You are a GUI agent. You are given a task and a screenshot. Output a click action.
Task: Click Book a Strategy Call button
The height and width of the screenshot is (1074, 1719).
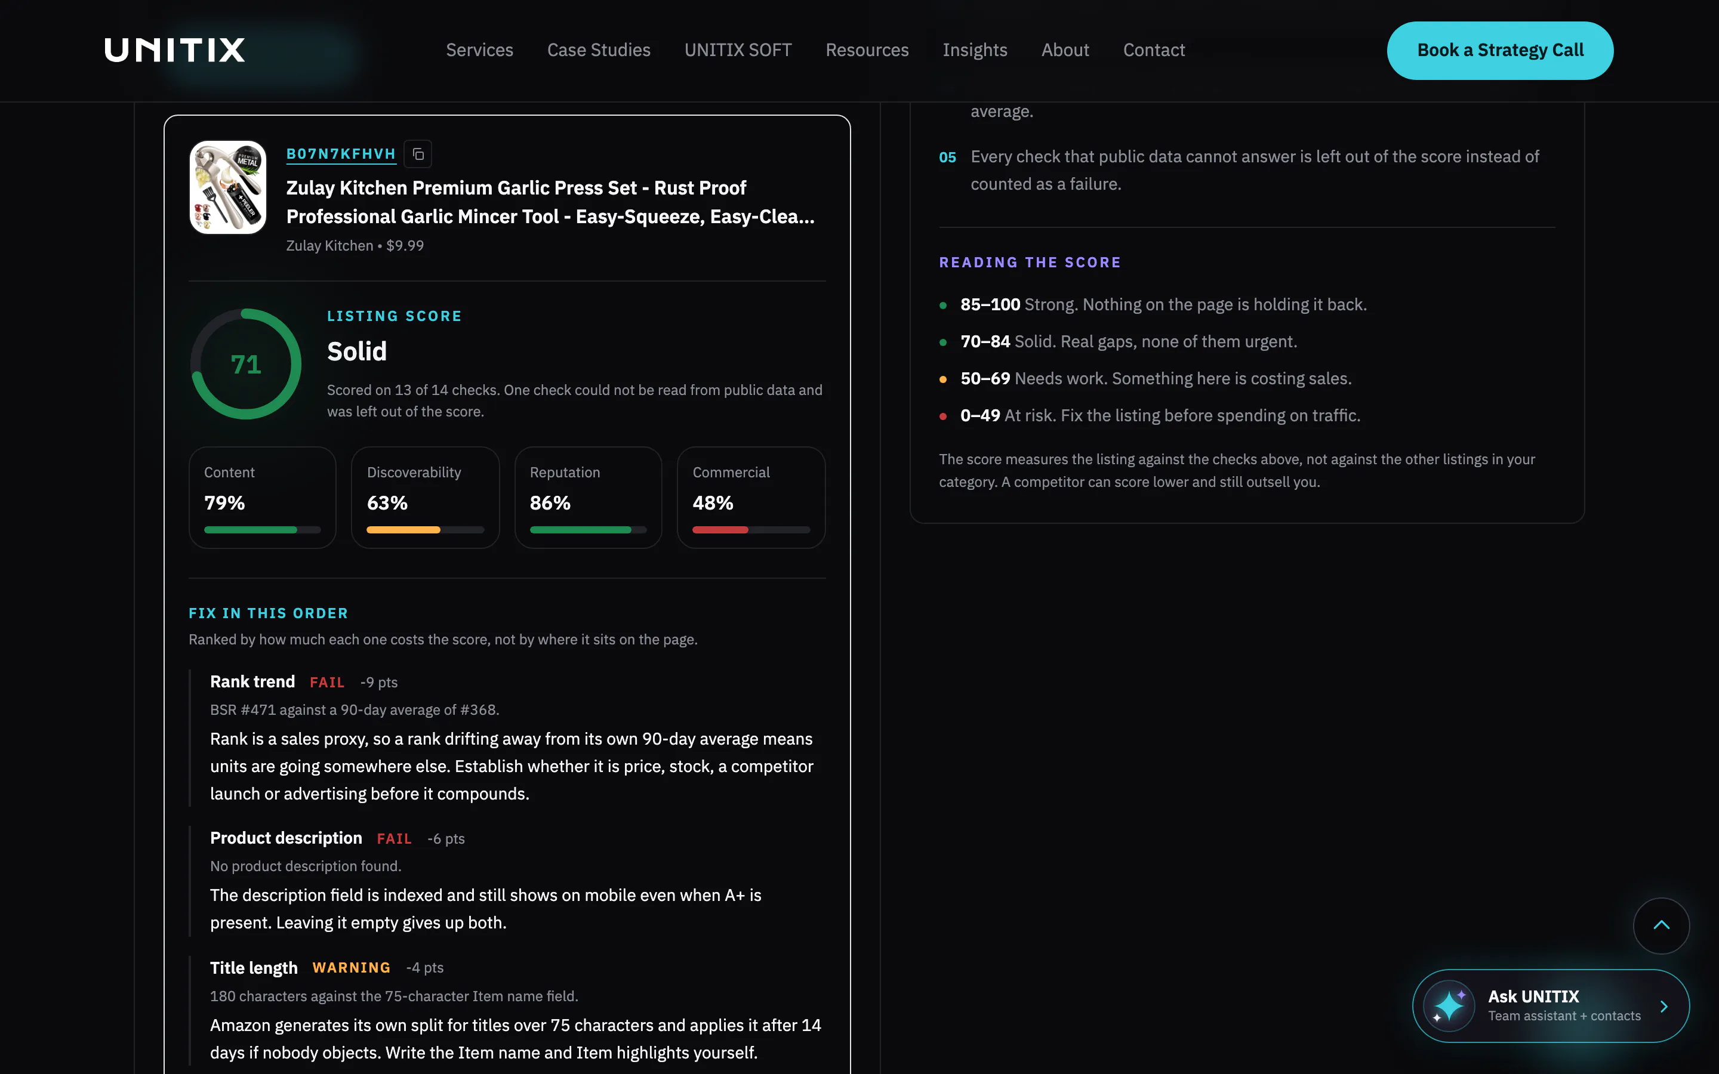coord(1499,51)
